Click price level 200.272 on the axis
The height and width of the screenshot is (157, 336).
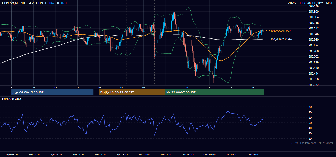click(313, 85)
